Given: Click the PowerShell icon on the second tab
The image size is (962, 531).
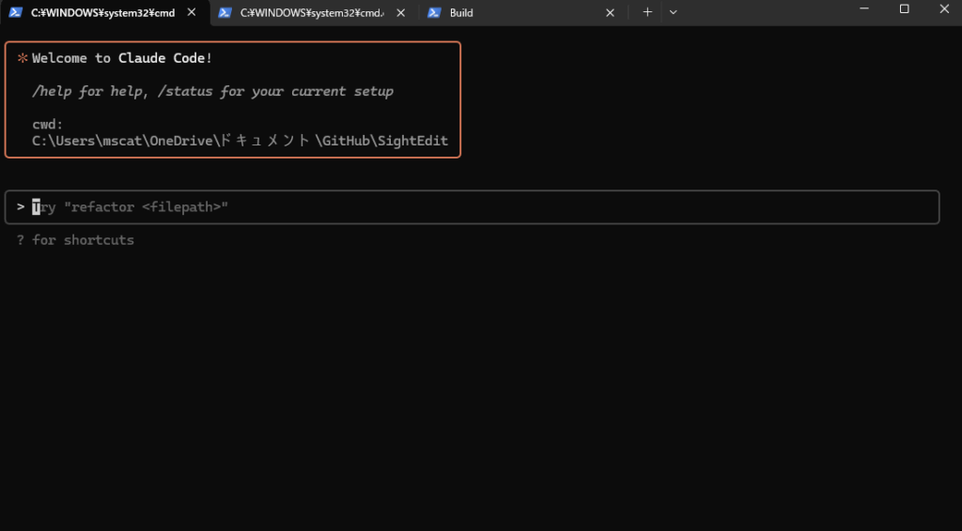Looking at the screenshot, I should (225, 13).
